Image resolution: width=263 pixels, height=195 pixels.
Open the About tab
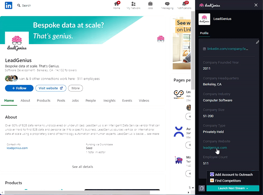[x=25, y=100]
